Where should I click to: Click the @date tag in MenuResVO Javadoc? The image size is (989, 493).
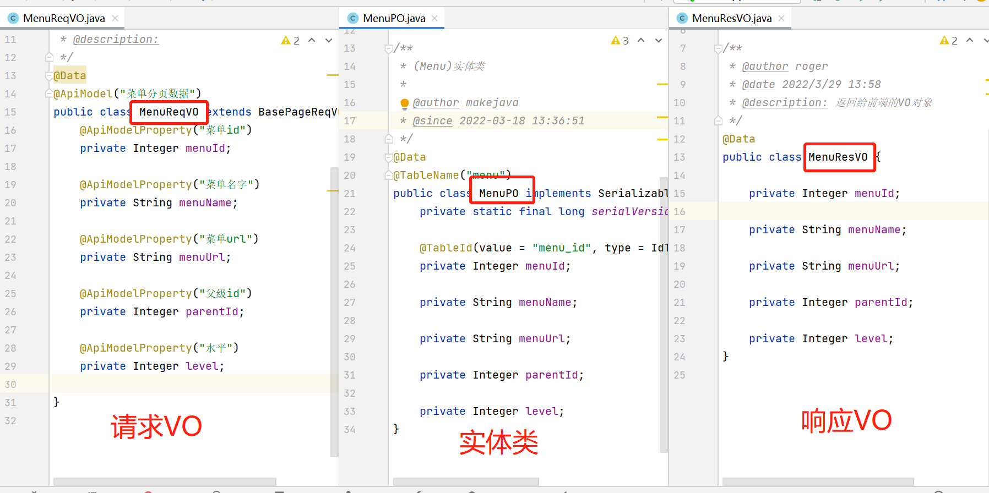pyautogui.click(x=758, y=84)
